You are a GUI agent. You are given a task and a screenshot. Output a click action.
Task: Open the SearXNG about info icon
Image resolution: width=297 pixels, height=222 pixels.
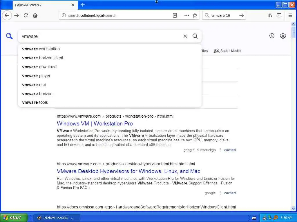pos(272,36)
